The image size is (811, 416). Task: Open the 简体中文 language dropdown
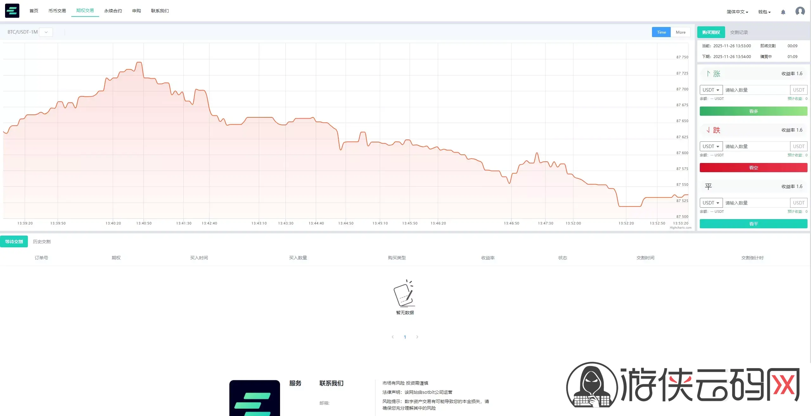(737, 12)
